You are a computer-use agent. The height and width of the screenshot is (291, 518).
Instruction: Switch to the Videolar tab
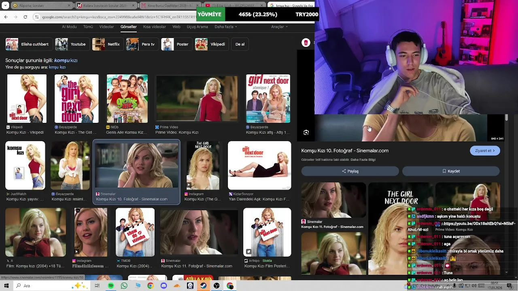(x=106, y=27)
